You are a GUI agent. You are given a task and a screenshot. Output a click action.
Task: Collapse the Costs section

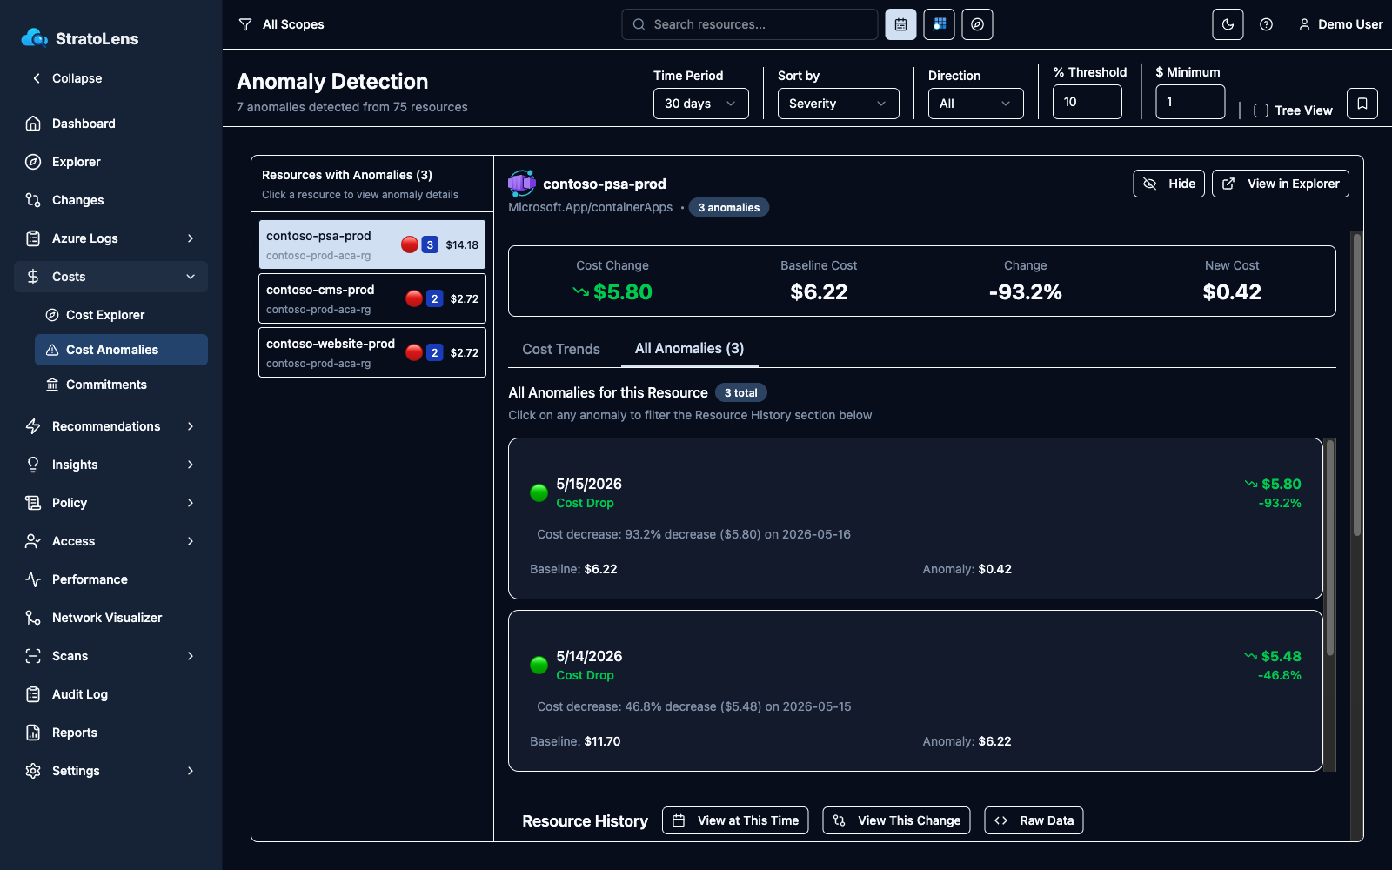coord(110,277)
